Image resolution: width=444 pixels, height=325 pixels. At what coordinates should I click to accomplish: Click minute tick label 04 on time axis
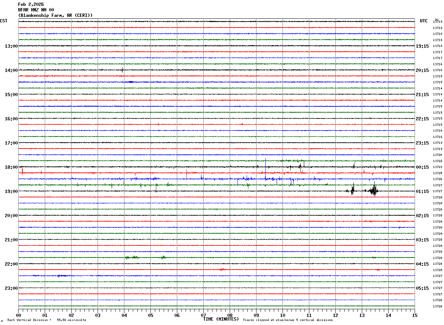pos(124,315)
